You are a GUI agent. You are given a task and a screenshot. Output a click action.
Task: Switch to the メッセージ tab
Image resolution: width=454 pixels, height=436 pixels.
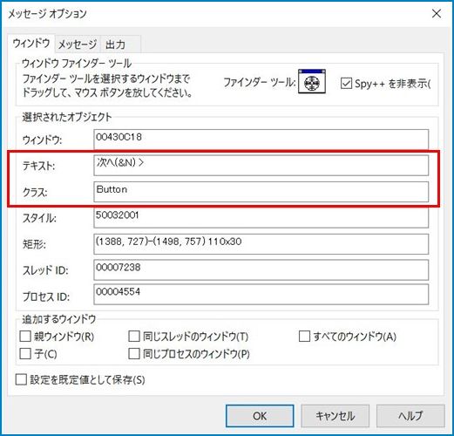[x=78, y=44]
